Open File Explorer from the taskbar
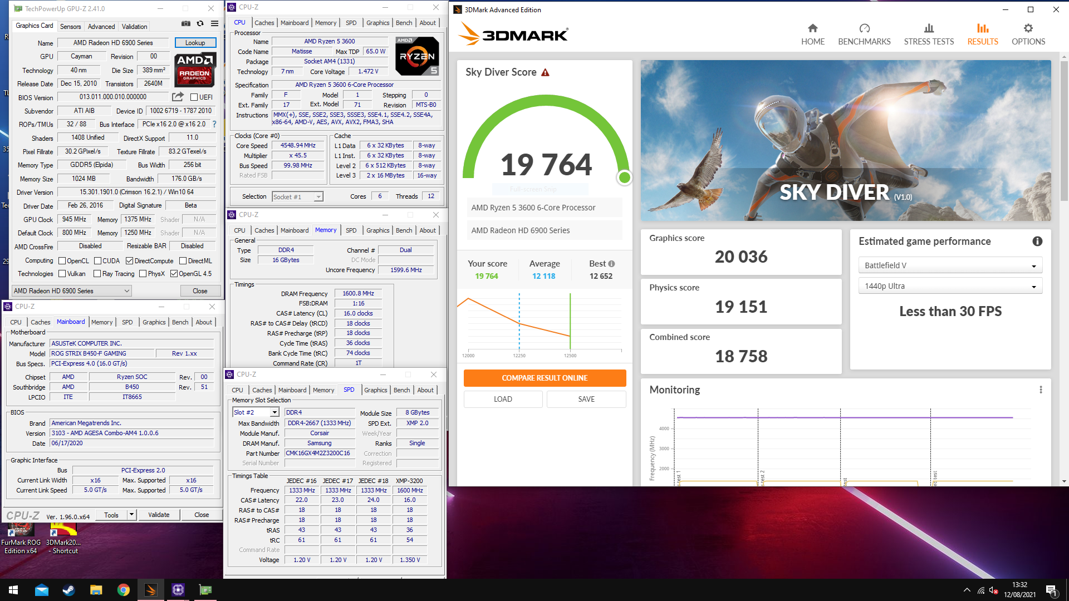1069x601 pixels. pyautogui.click(x=96, y=590)
